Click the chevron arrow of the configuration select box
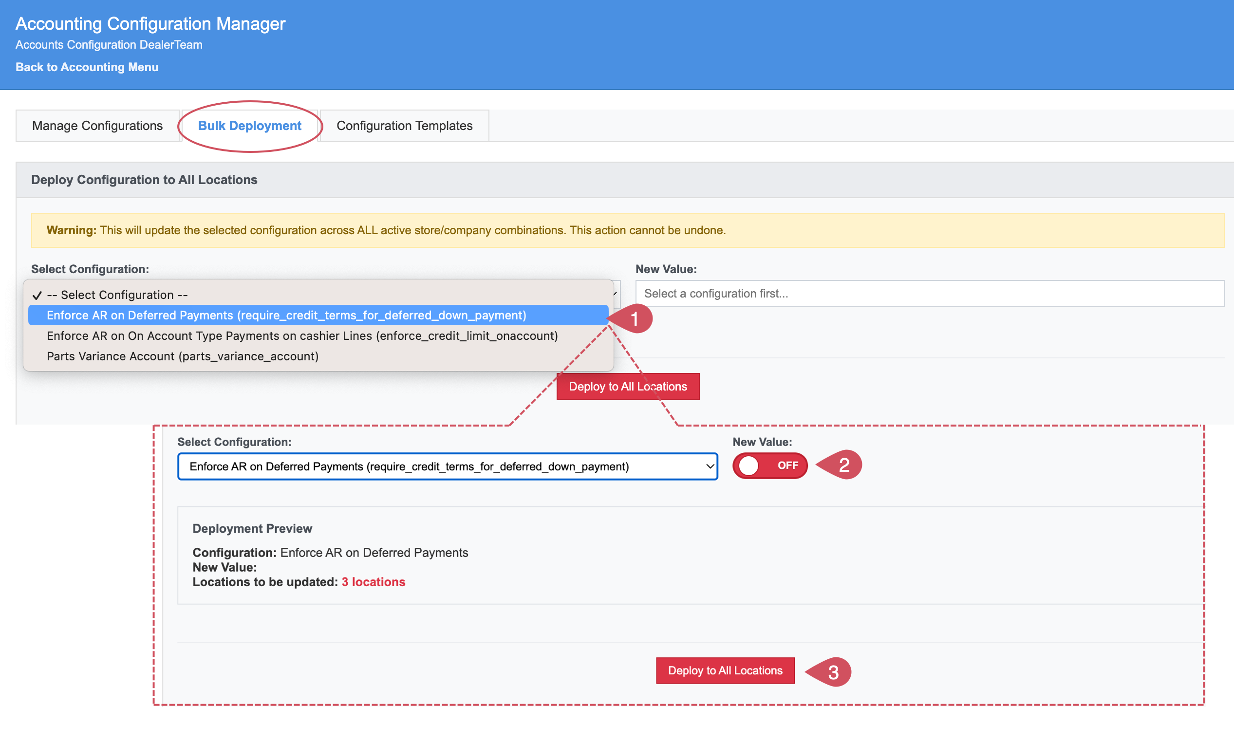The width and height of the screenshot is (1234, 744). click(x=710, y=466)
